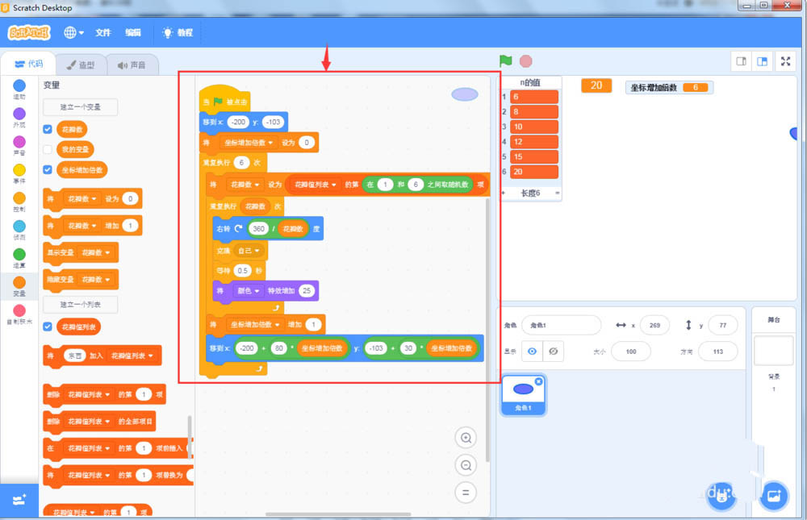The image size is (807, 520).
Task: Zoom in on the scripts area
Action: pyautogui.click(x=466, y=438)
